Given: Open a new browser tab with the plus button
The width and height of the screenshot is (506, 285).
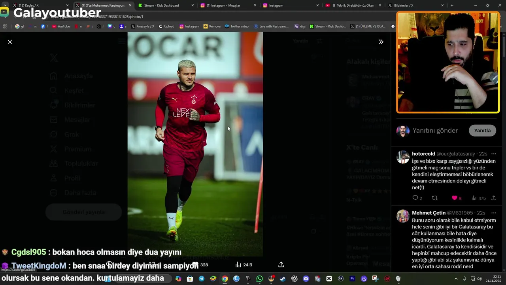Looking at the screenshot, I should [452, 6].
